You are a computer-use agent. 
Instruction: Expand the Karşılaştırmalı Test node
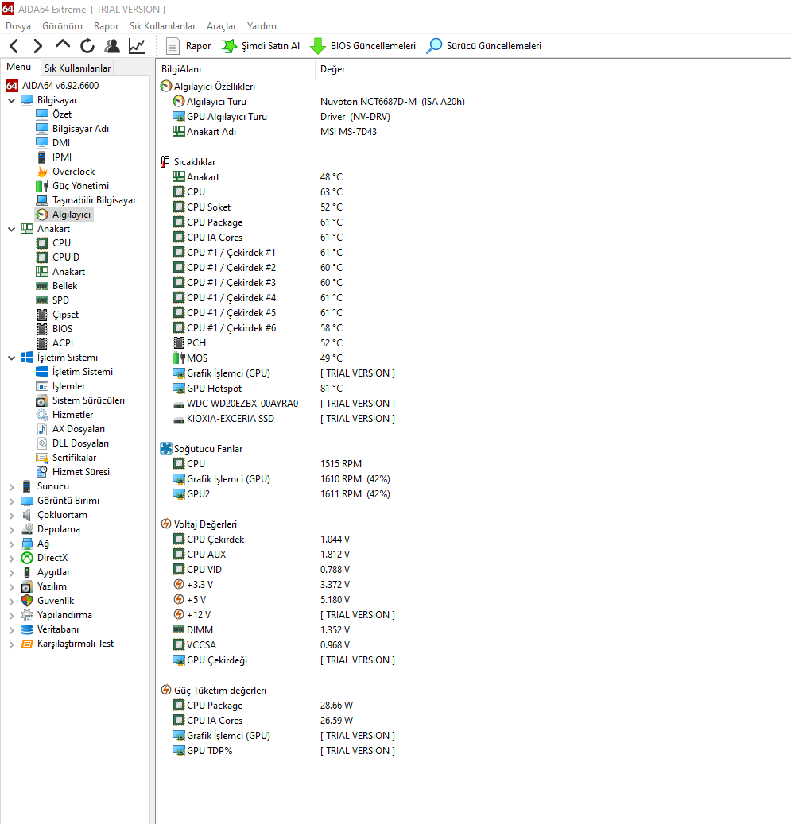coord(12,644)
